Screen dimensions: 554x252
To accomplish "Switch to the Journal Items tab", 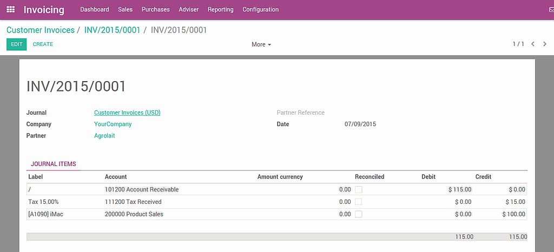I will pos(54,164).
